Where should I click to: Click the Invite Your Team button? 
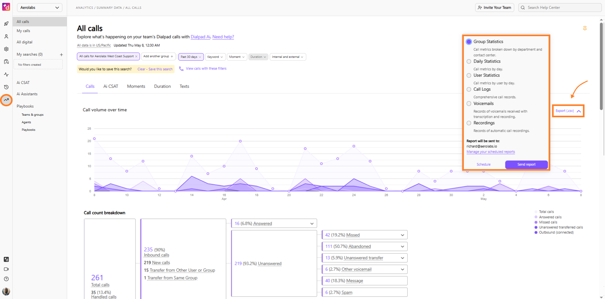tap(495, 8)
